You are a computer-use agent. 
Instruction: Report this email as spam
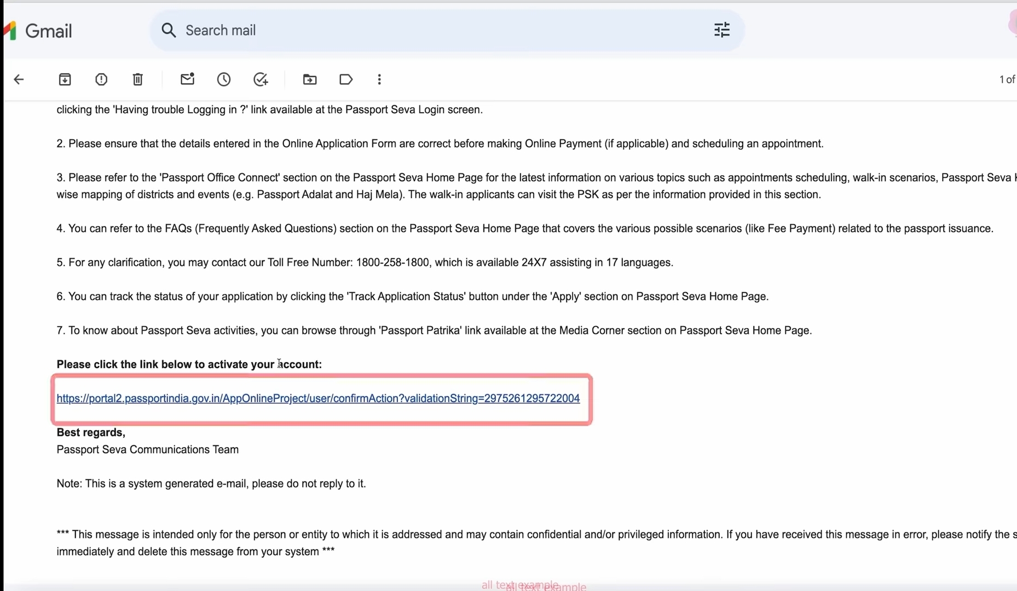click(101, 80)
